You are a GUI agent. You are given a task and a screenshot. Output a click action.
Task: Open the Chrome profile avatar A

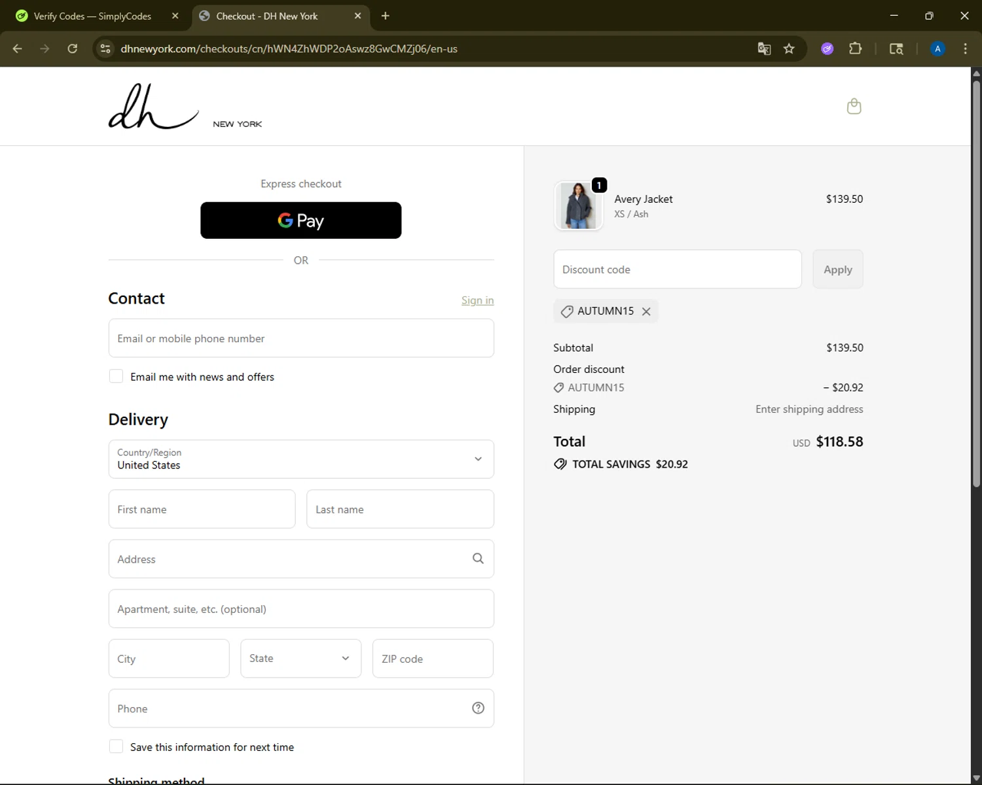coord(937,48)
